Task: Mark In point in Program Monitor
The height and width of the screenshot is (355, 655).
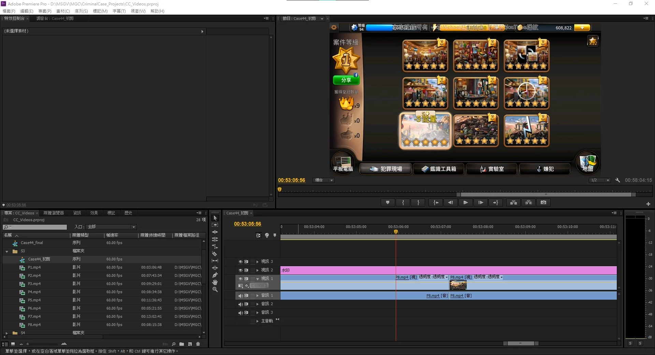Action: tap(403, 202)
